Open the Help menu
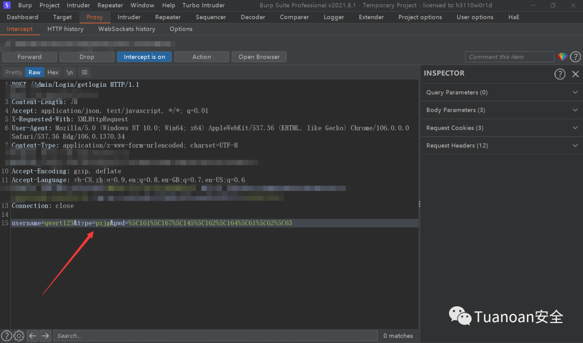The height and width of the screenshot is (343, 583). tap(168, 5)
